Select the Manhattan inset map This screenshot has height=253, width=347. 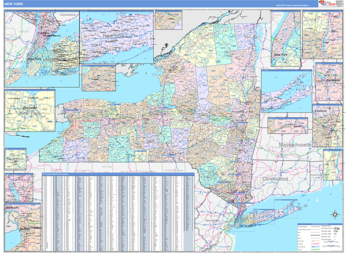pyautogui.click(x=286, y=39)
